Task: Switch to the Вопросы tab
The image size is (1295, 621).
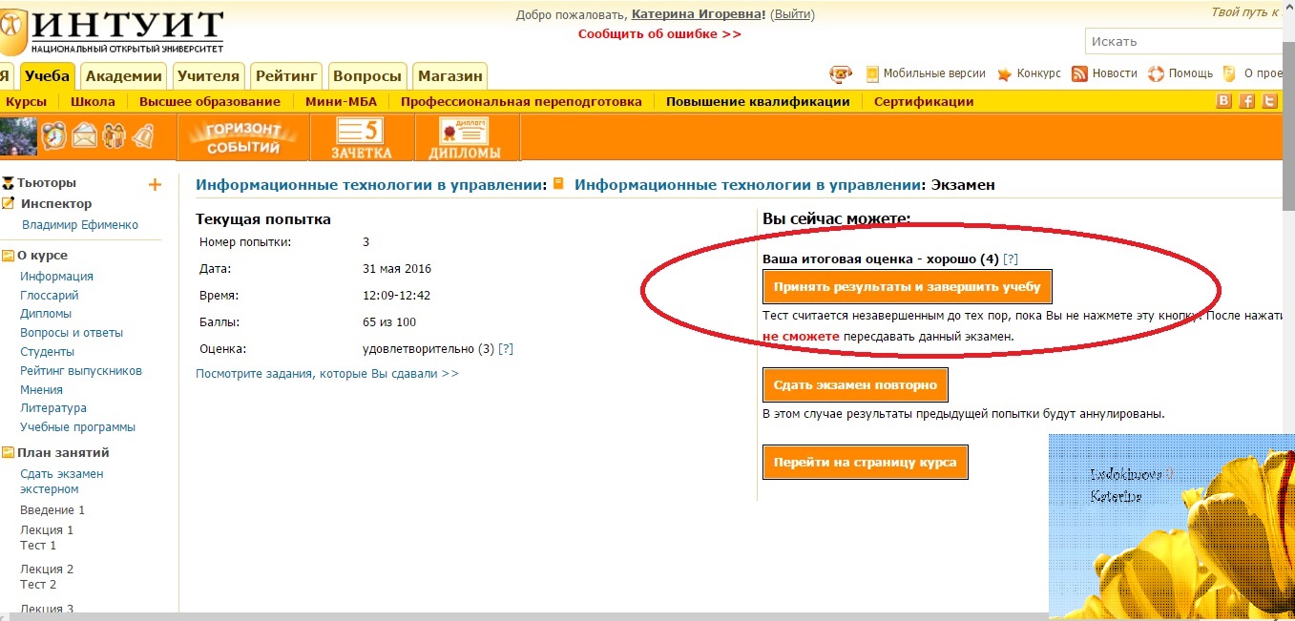Action: [x=367, y=76]
